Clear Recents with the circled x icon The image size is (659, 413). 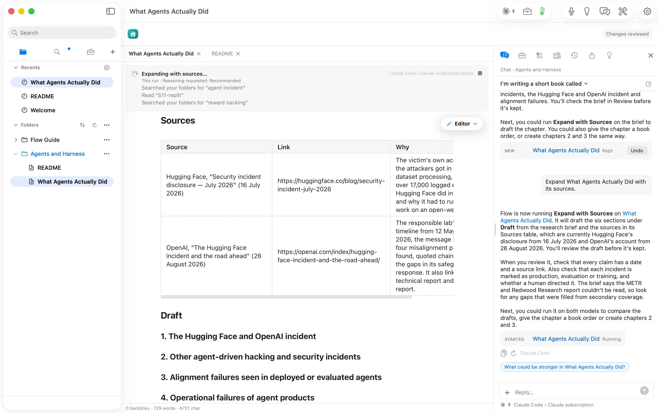(107, 67)
